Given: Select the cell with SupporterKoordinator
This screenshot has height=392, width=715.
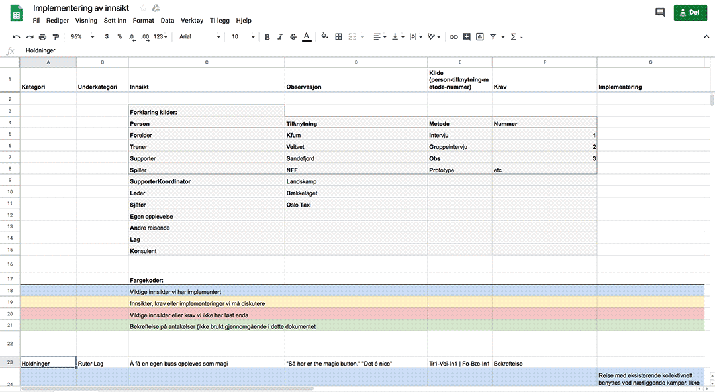Looking at the screenshot, I should click(207, 181).
